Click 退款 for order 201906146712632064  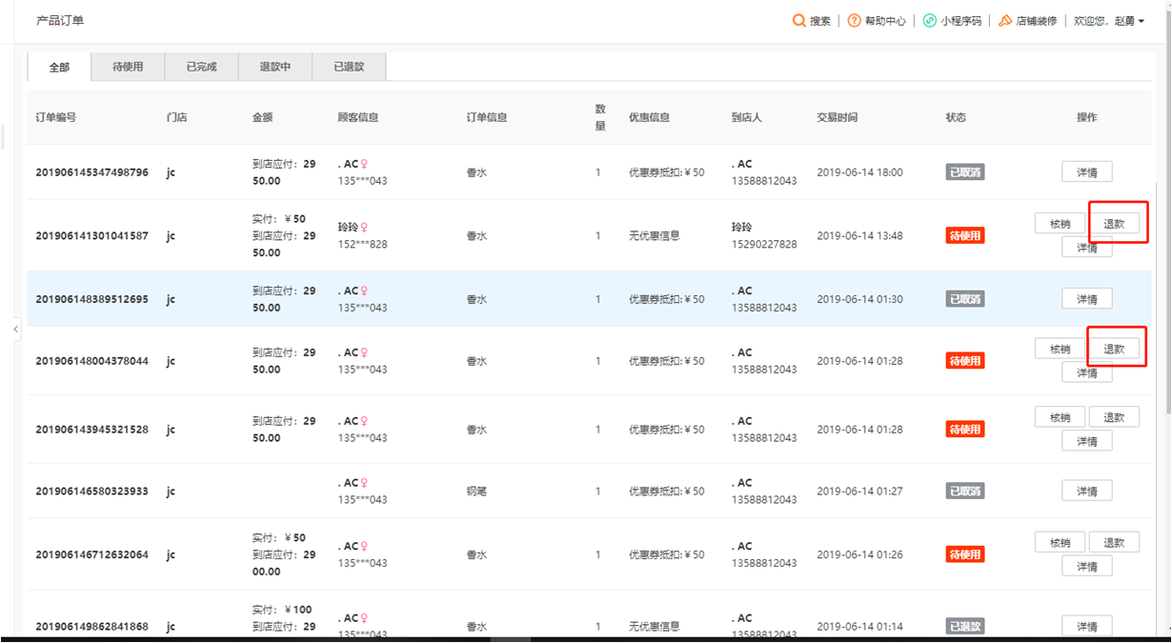pos(1114,542)
